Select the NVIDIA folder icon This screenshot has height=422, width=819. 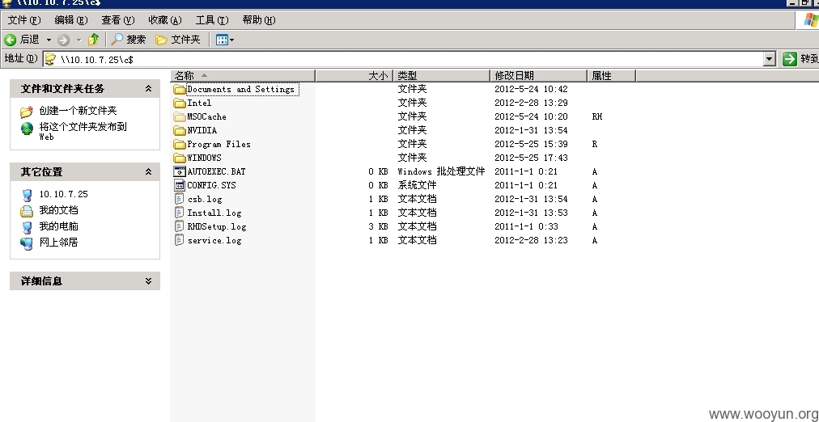click(x=180, y=130)
